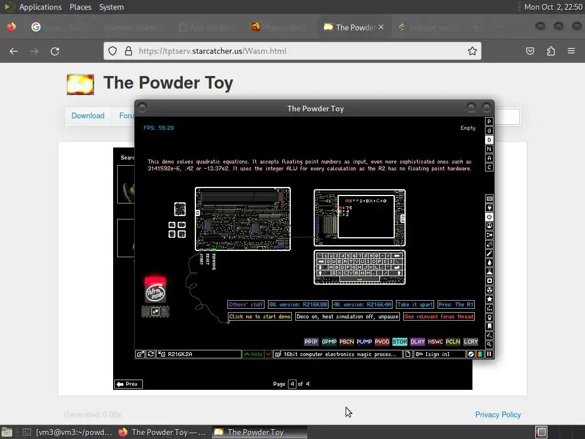Viewport: 585px width, 439px height.
Task: Click the green Vote up button
Action: point(253,354)
